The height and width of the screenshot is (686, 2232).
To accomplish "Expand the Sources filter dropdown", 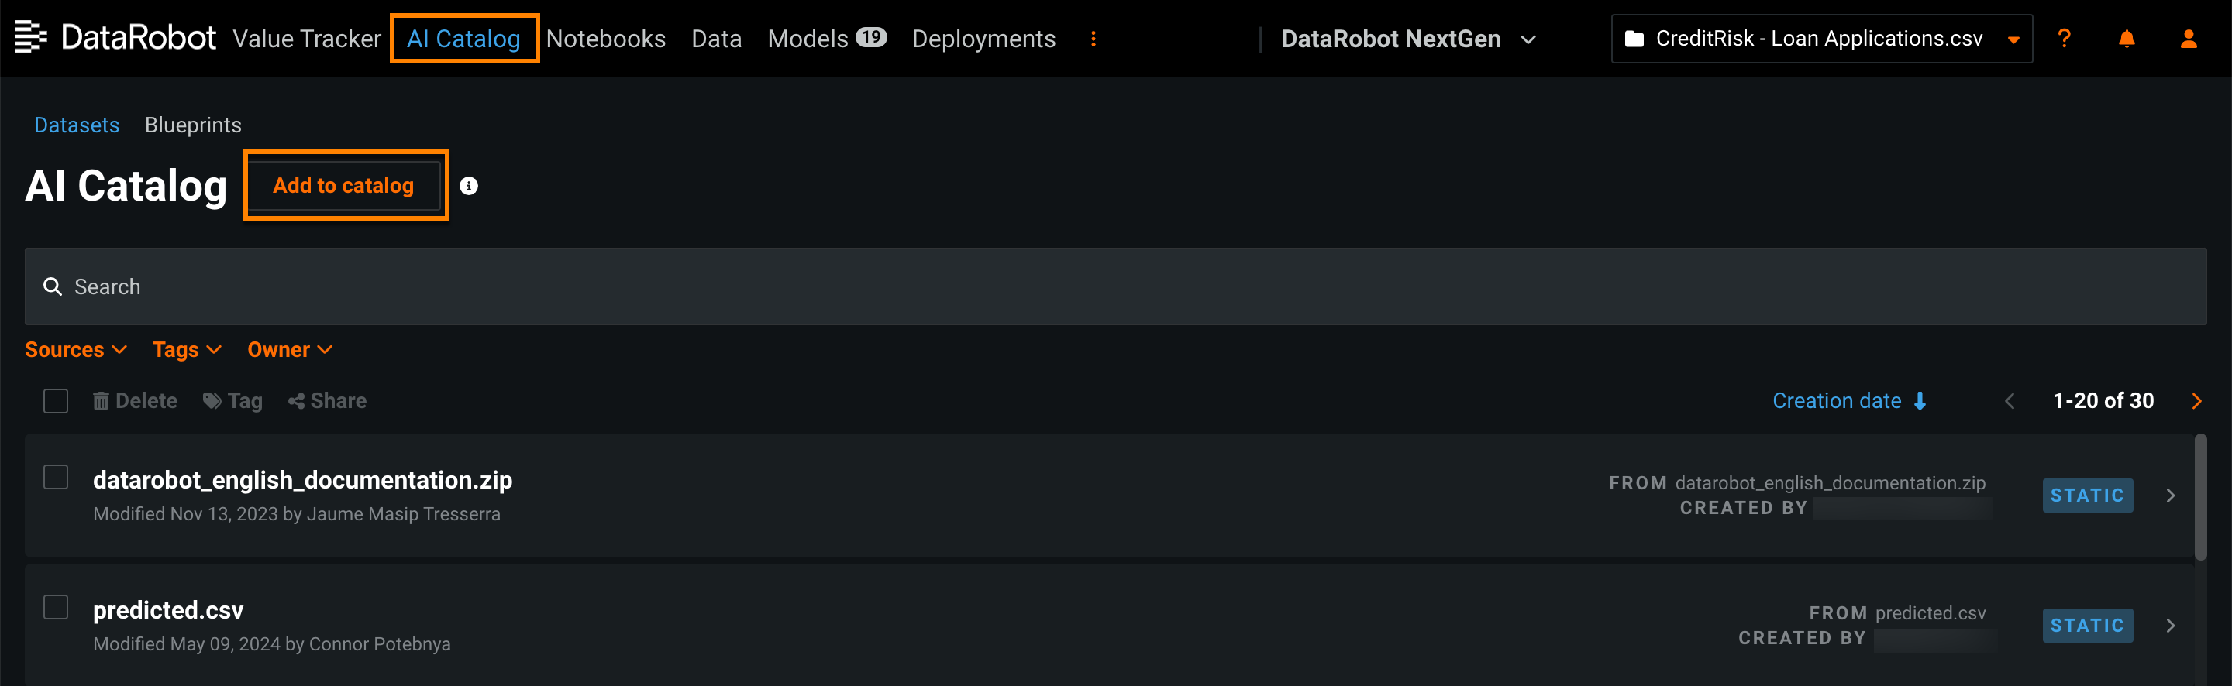I will coord(75,350).
